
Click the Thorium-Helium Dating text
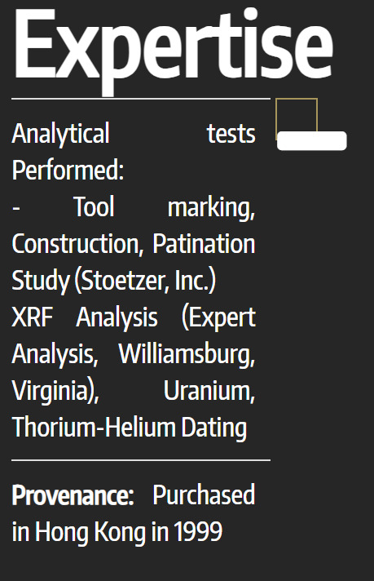(x=129, y=428)
